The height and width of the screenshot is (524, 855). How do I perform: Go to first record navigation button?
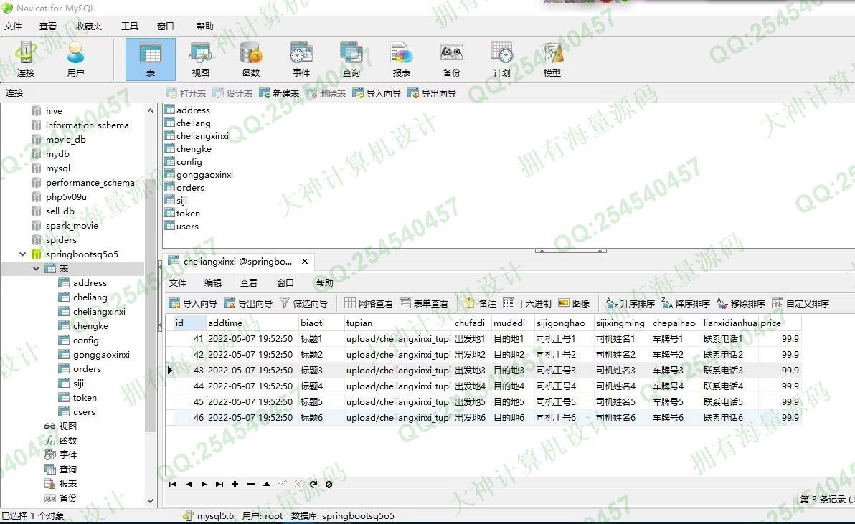[x=173, y=485]
